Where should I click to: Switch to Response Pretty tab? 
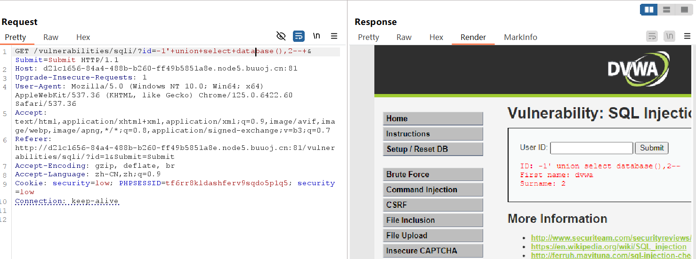pos(369,37)
